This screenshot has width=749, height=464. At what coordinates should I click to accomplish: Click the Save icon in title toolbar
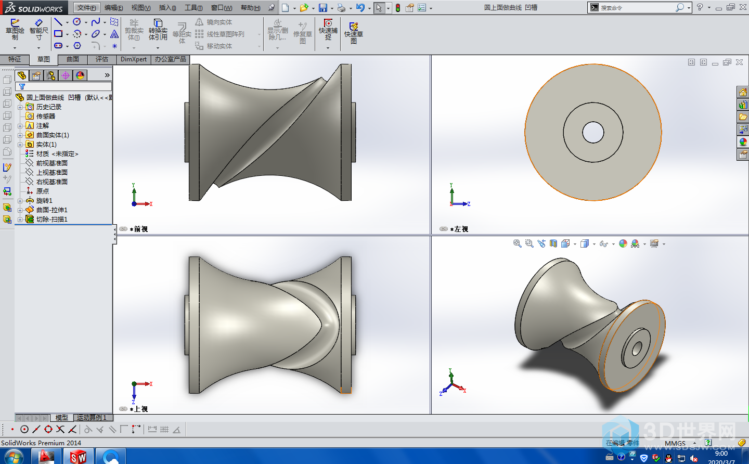pos(323,8)
